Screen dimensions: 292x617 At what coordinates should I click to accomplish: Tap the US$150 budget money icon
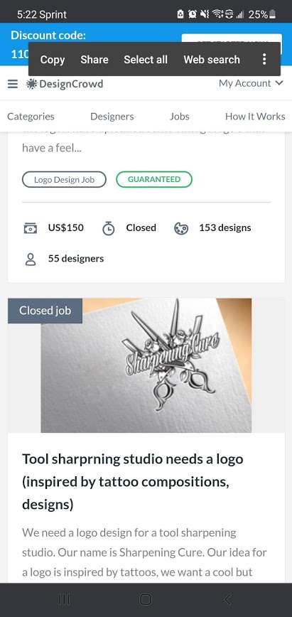31,228
